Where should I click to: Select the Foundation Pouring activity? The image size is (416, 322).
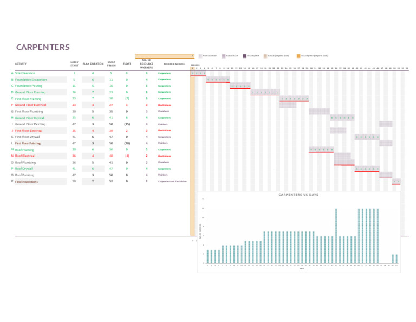pyautogui.click(x=29, y=86)
